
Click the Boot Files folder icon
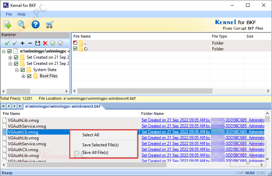(x=35, y=76)
